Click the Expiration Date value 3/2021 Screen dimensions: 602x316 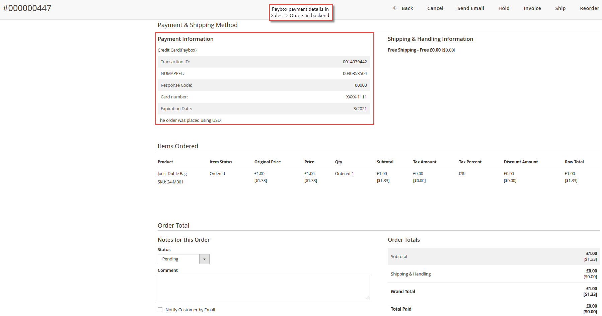coord(360,109)
